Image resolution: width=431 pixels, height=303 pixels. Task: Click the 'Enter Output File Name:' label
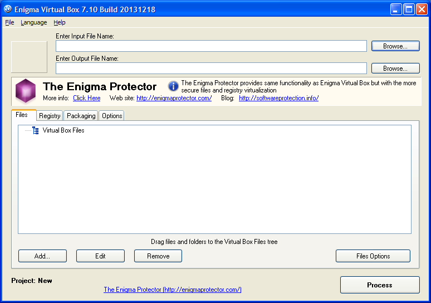click(87, 58)
